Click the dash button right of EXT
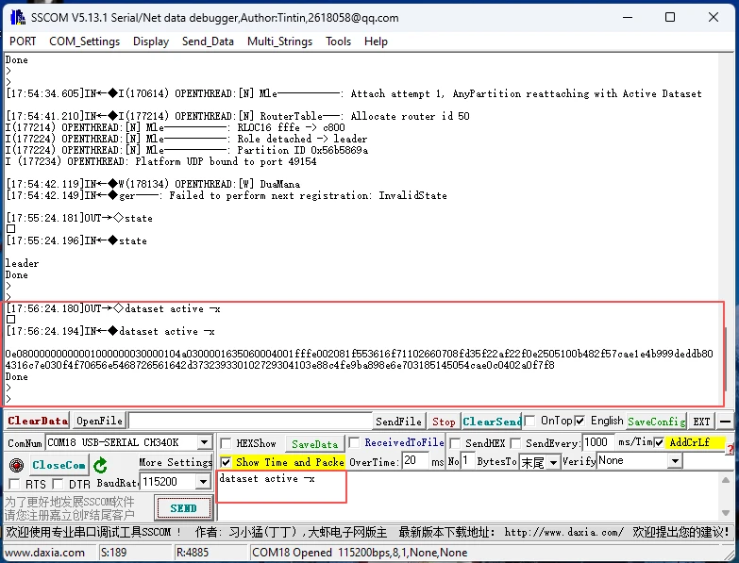Screen dimensions: 739x563 click(x=725, y=422)
